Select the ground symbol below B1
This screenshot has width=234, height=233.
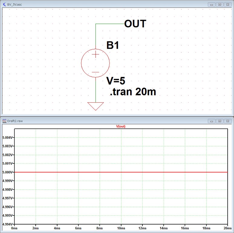pos(96,106)
